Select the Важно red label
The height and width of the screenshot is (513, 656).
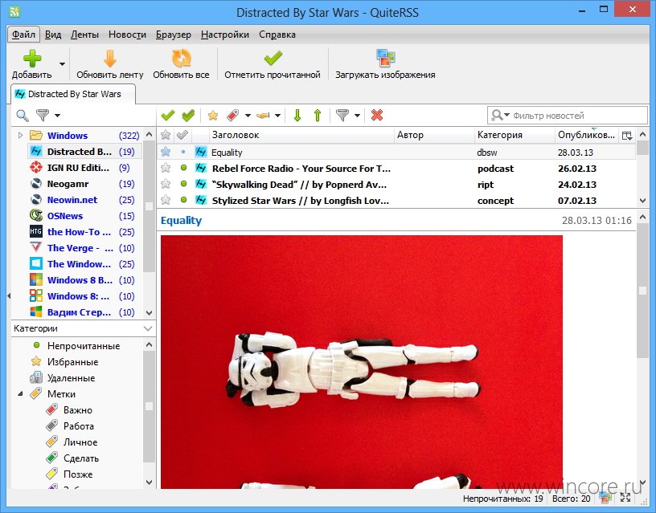77,409
